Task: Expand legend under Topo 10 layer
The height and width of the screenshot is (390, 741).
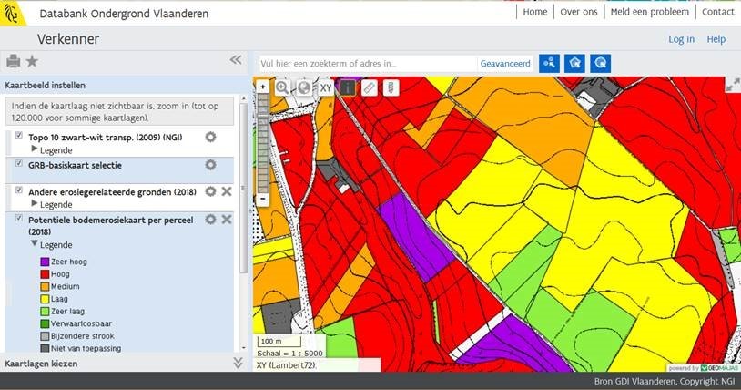Action: click(36, 149)
